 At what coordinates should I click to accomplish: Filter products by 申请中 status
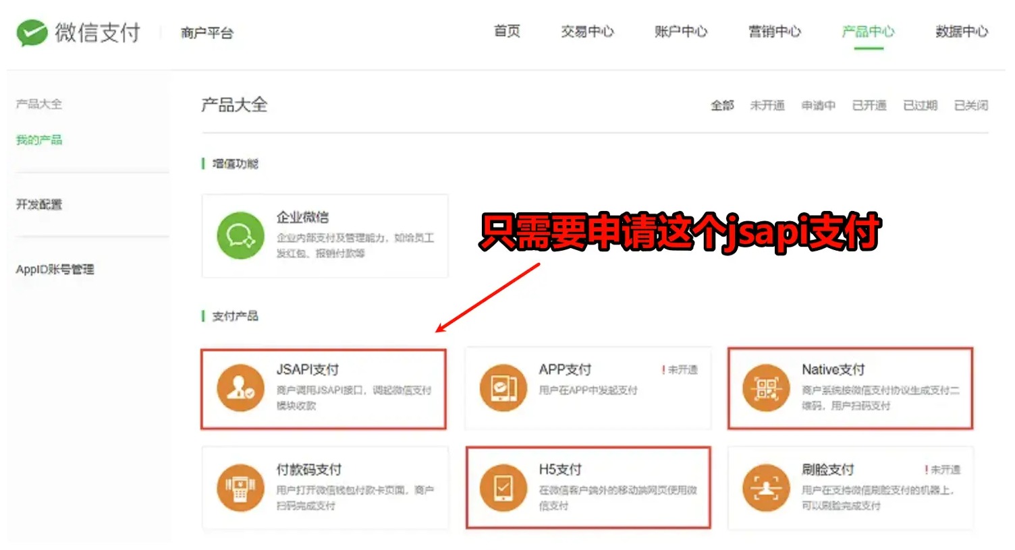pos(818,105)
